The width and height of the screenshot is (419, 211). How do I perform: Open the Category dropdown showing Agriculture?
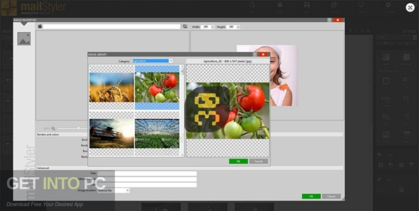coord(153,61)
